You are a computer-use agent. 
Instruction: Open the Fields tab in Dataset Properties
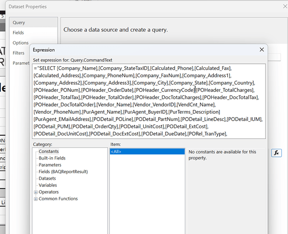[18, 33]
